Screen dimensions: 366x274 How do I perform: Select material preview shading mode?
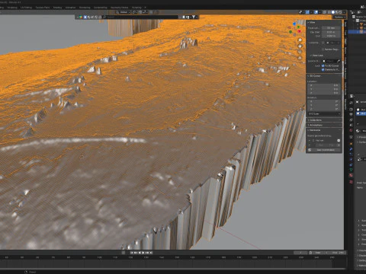point(337,12)
